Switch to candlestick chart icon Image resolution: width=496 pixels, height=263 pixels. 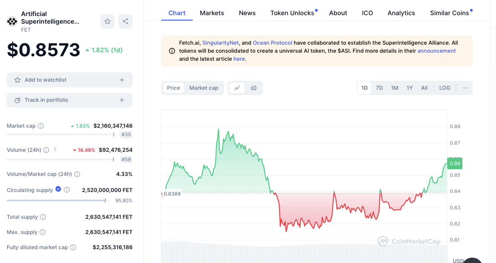(254, 88)
